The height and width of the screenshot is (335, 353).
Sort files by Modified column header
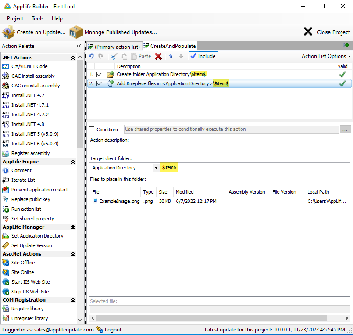pos(200,192)
